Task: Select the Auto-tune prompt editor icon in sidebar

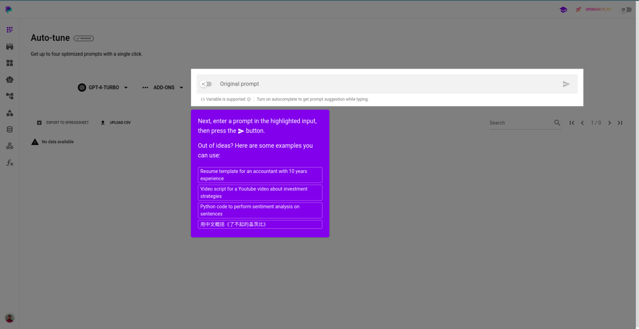Action: 9,30
